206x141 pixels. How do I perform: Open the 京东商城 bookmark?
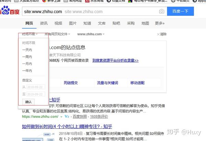(94, 1)
